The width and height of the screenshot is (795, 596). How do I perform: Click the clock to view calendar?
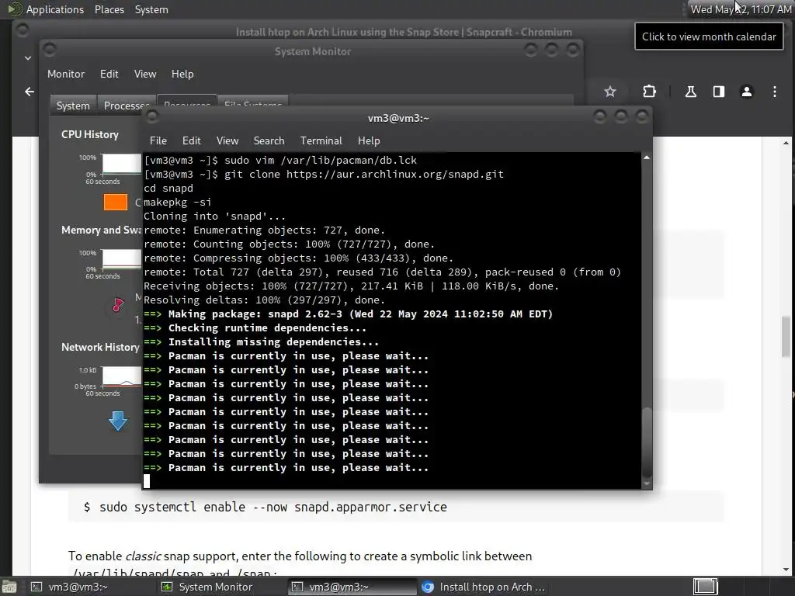tap(740, 9)
